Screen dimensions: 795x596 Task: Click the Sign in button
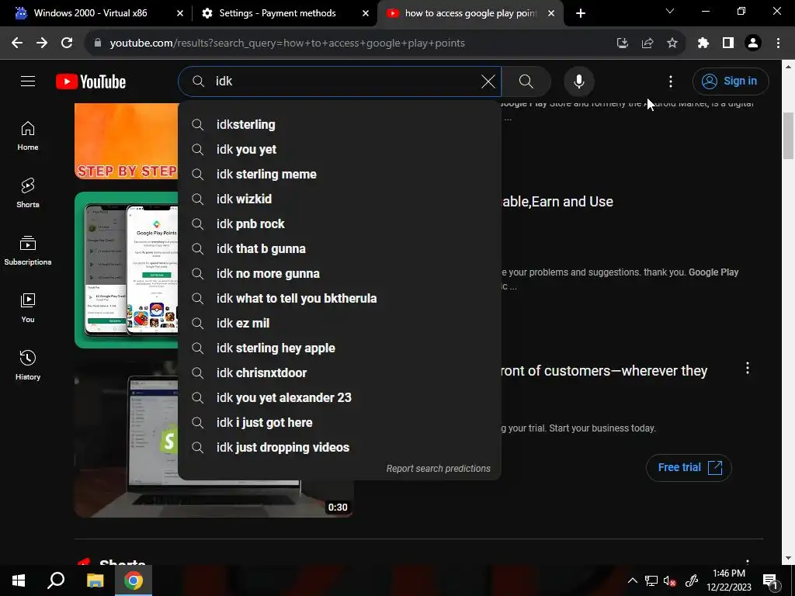(x=730, y=81)
